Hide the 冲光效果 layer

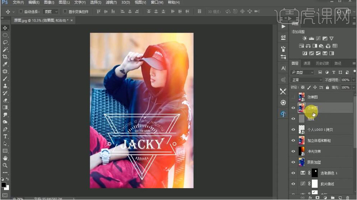click(293, 151)
